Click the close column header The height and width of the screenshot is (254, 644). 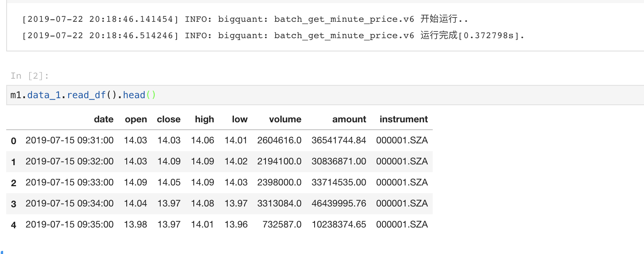coord(168,119)
